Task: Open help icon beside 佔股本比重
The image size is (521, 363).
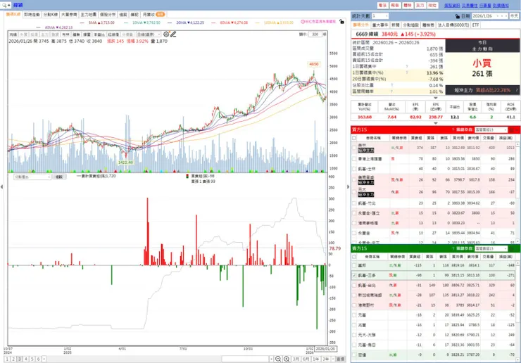Action: click(391, 85)
